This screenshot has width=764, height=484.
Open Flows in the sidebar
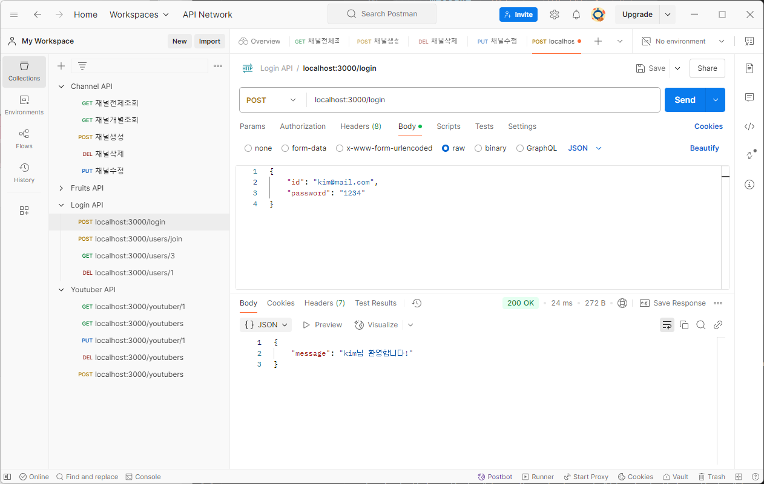coord(24,139)
